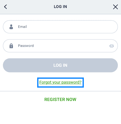The image size is (121, 124).
Task: Focus the Email input field
Action: (60, 27)
